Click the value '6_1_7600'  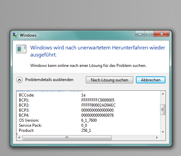(89, 120)
